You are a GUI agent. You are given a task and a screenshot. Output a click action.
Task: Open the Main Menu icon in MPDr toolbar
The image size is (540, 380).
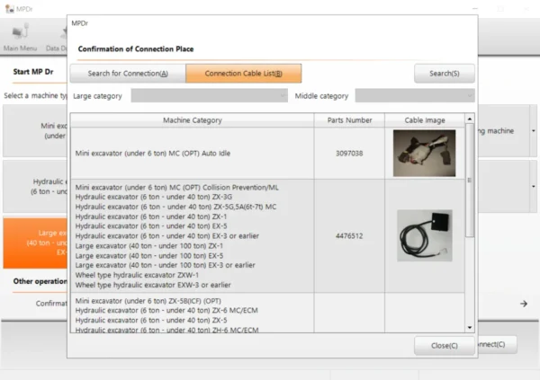[x=20, y=38]
